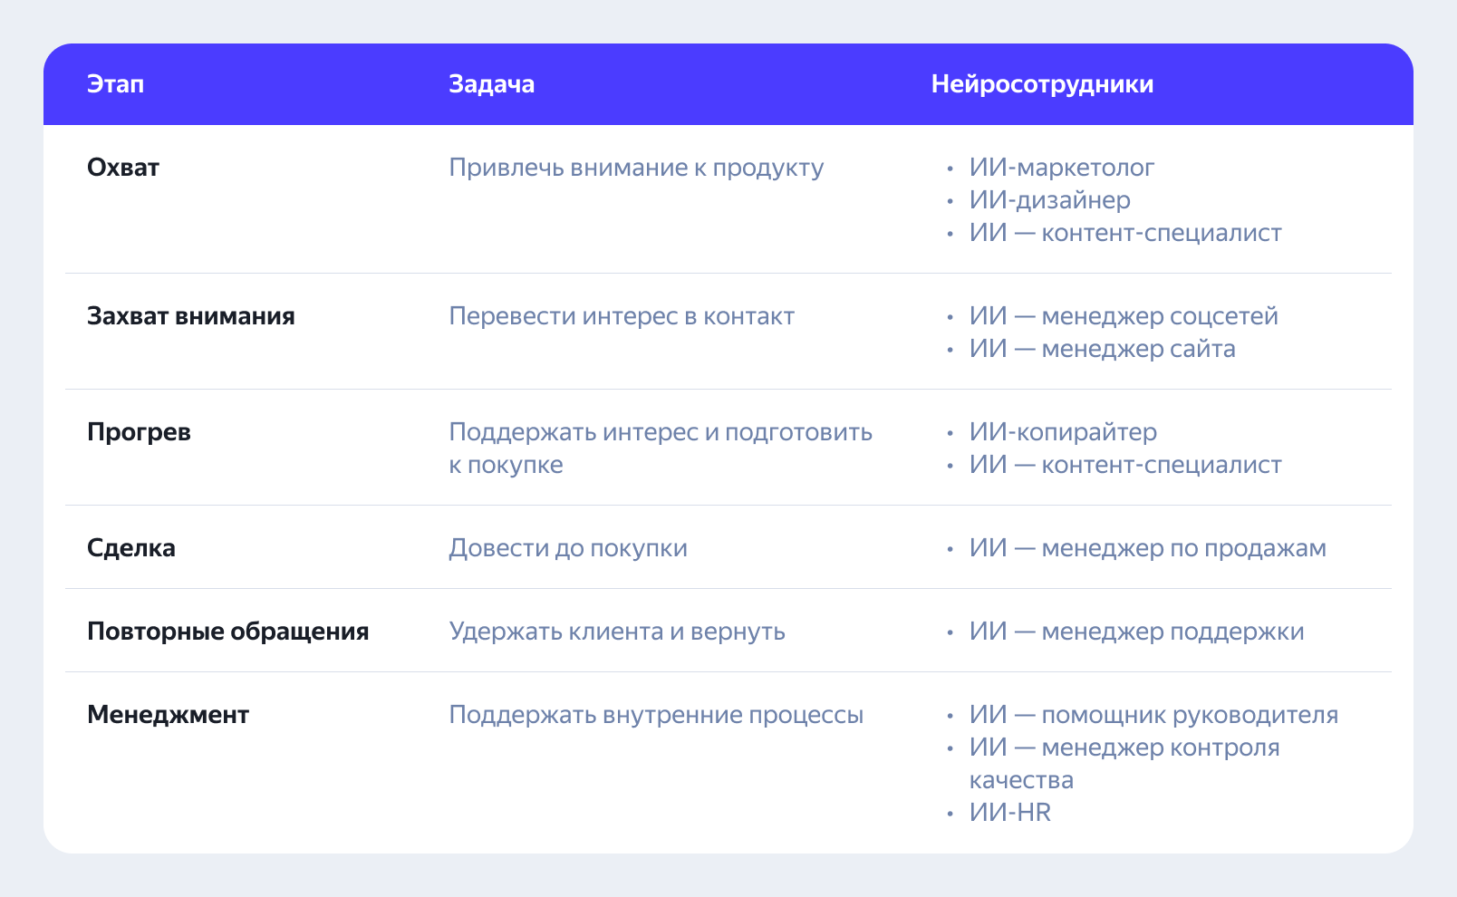
Task: Click the Нейросотрудники column header
Action: coord(1042,84)
